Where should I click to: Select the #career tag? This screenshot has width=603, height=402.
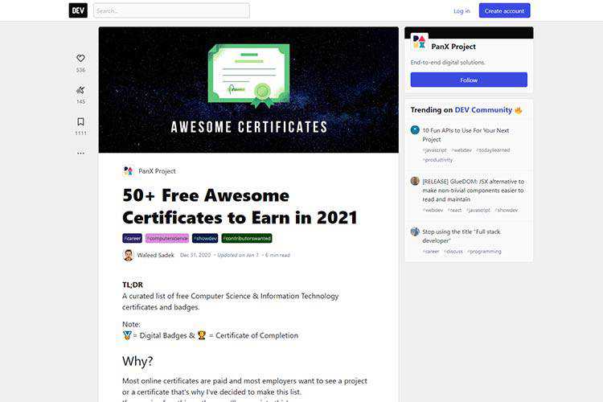(x=133, y=239)
